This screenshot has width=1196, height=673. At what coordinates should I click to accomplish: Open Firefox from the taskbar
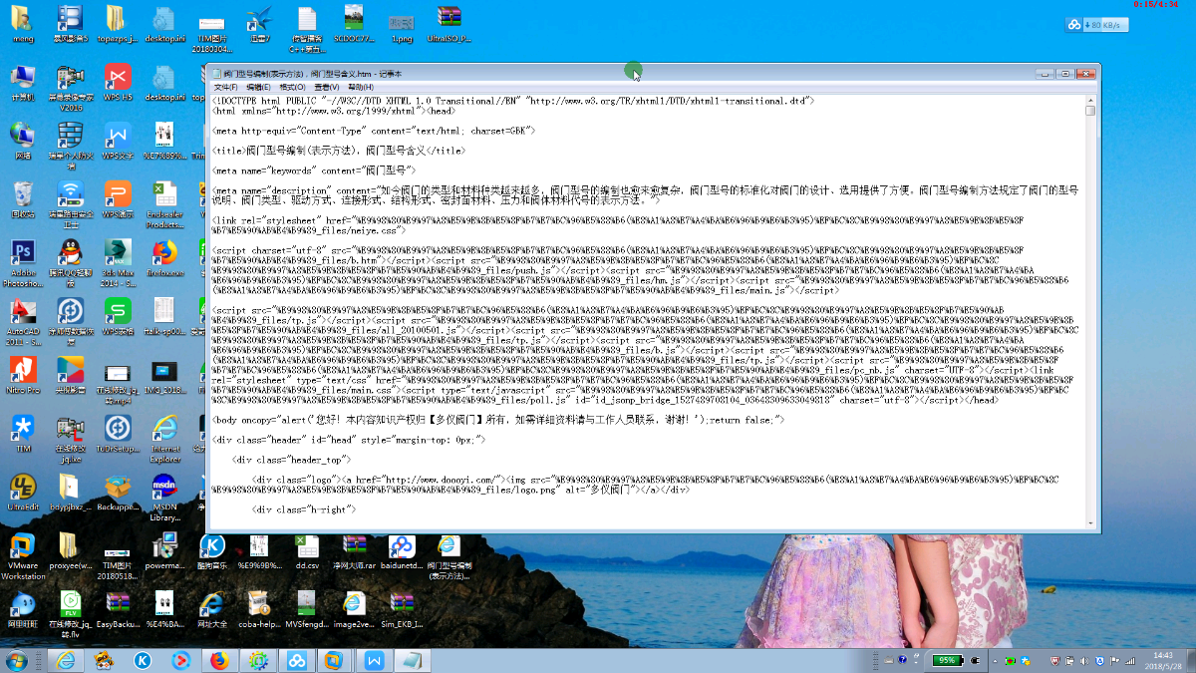[x=220, y=660]
